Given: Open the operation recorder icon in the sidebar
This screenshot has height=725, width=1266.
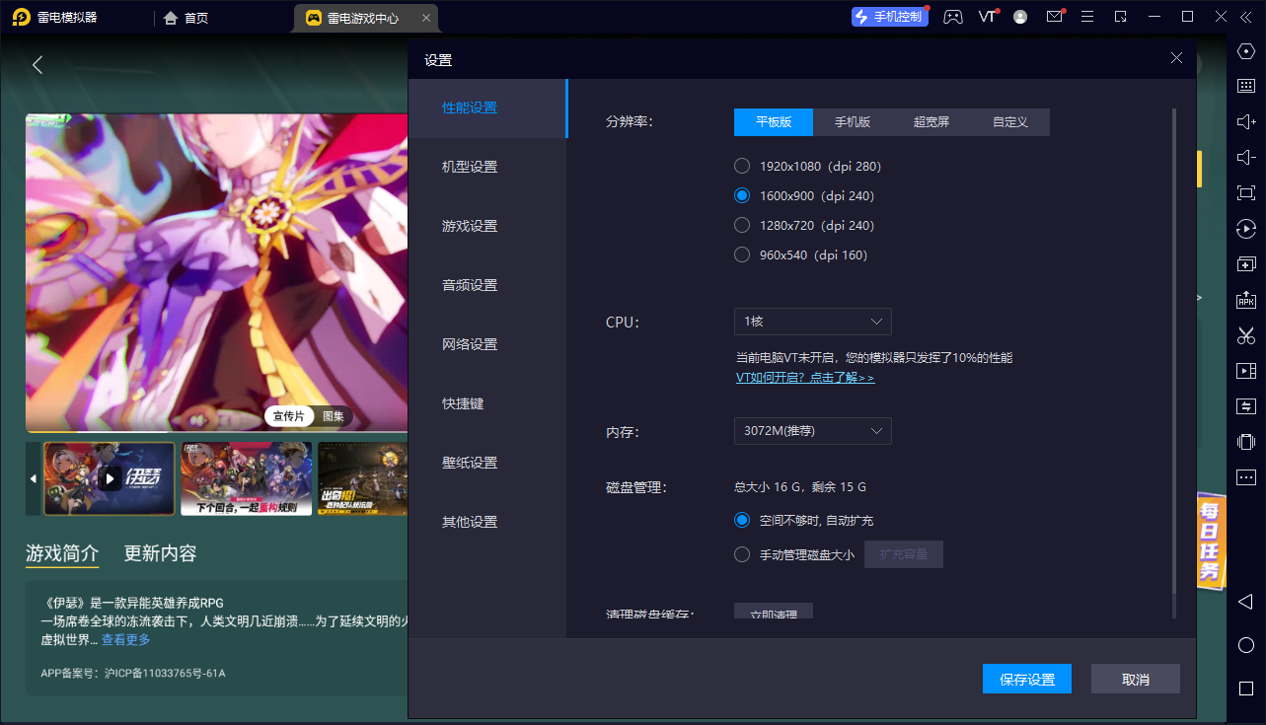Looking at the screenshot, I should [1246, 229].
